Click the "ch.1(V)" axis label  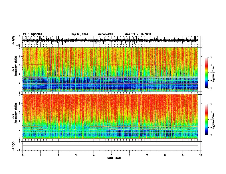click(14, 40)
